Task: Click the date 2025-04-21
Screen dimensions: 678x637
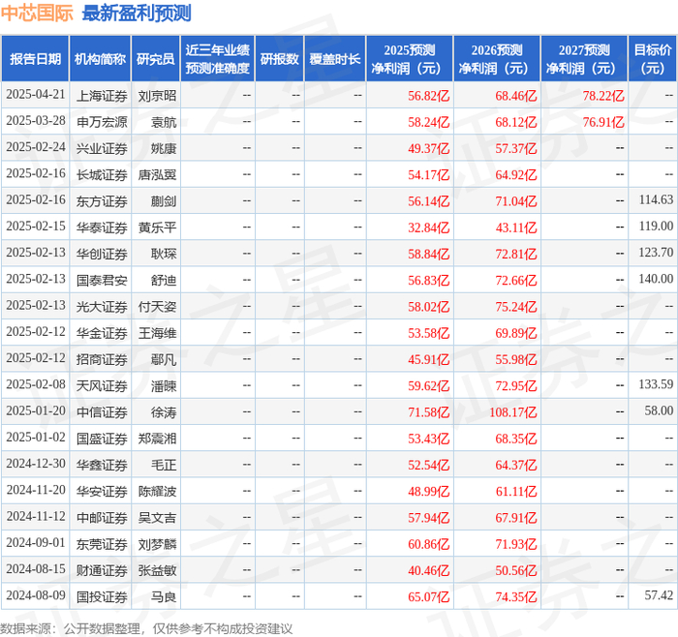Action: coord(36,95)
